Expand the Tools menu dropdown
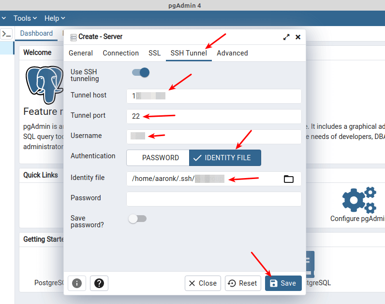This screenshot has height=304, width=385. (25, 18)
